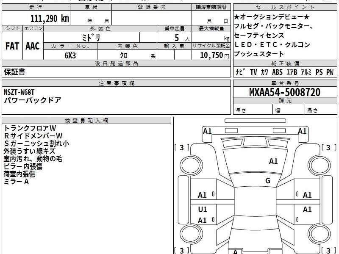Click the シフト header
This screenshot has width=339, height=254.
[x=12, y=28]
